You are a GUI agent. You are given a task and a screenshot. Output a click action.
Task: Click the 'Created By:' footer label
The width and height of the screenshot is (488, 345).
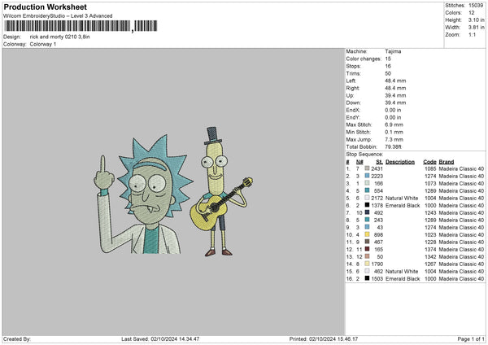click(x=17, y=338)
